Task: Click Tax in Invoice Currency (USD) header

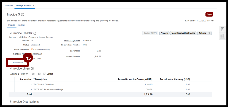Action: click(x=175, y=79)
